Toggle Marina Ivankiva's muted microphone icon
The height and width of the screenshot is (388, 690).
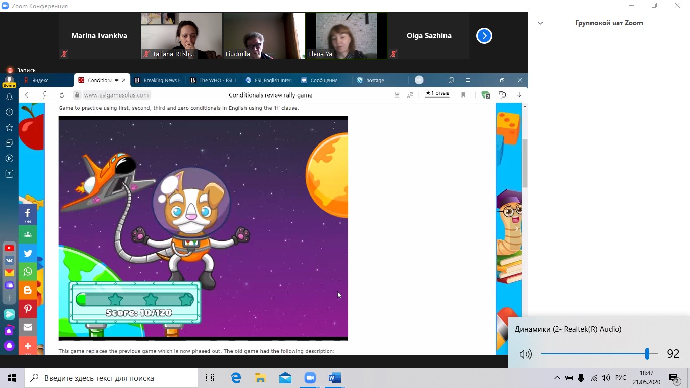coord(64,54)
